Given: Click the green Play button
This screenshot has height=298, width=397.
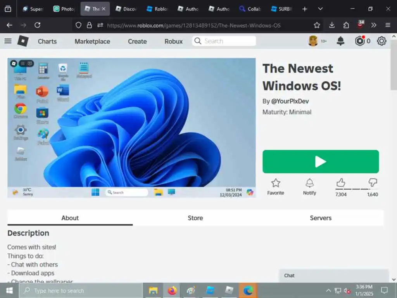Looking at the screenshot, I should tap(321, 162).
